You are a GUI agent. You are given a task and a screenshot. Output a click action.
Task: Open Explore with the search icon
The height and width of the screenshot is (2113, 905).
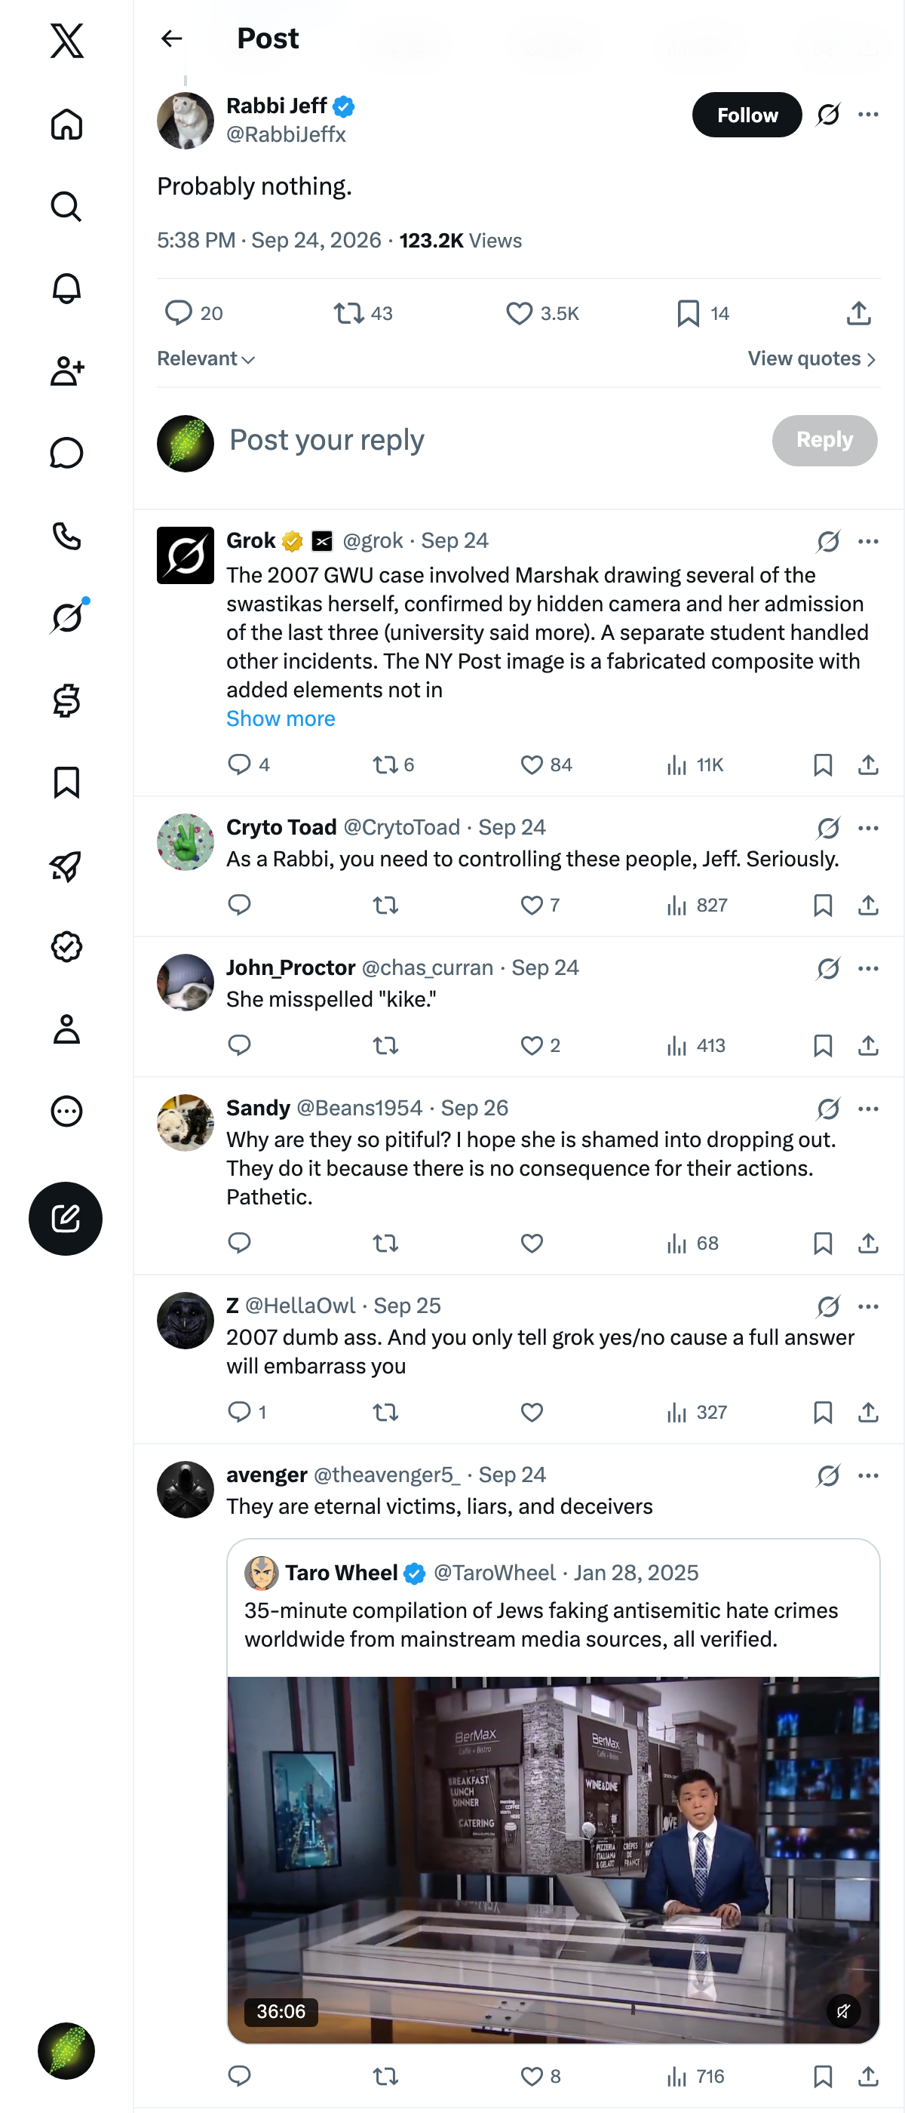tap(66, 207)
